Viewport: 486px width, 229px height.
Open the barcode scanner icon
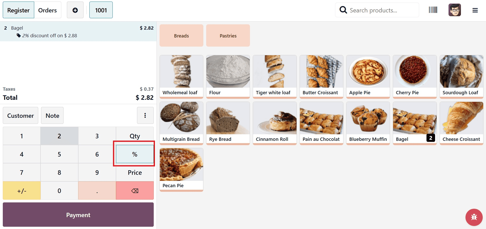click(x=433, y=10)
